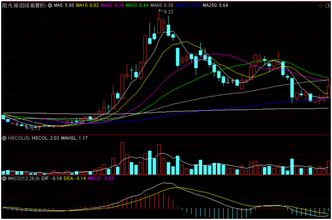Click the yellow DEA: -0.14 value
Image resolution: width=332 pixels, height=220 pixels.
point(74,178)
